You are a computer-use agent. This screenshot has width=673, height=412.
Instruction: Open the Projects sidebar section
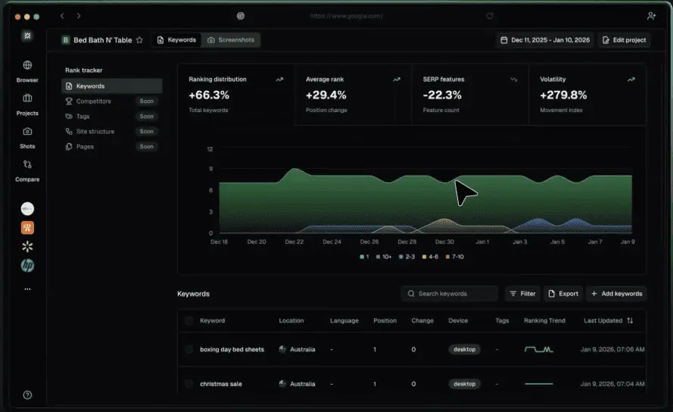tap(27, 105)
